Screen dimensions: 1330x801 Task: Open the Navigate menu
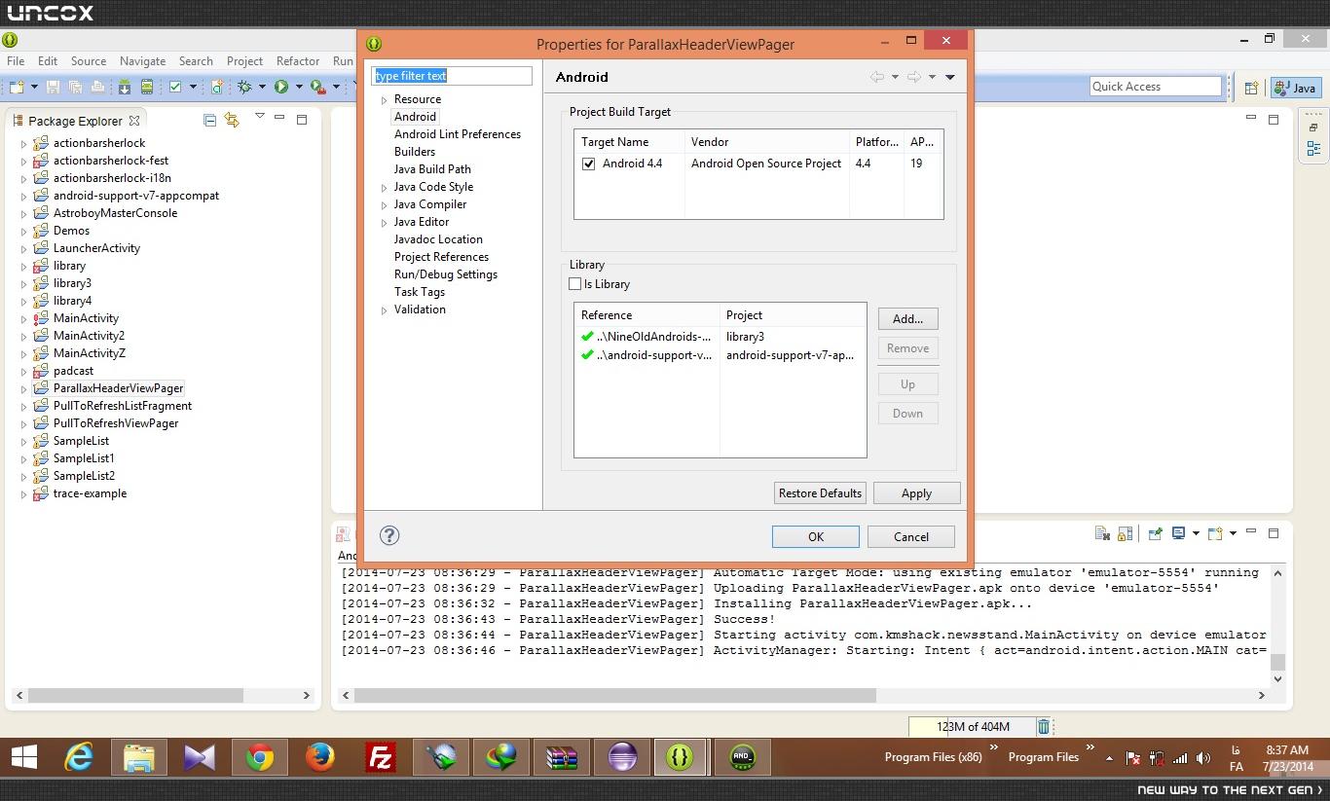click(x=142, y=60)
